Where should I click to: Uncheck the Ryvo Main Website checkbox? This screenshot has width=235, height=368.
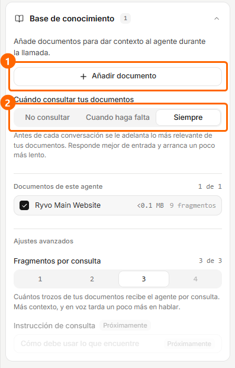pos(24,205)
